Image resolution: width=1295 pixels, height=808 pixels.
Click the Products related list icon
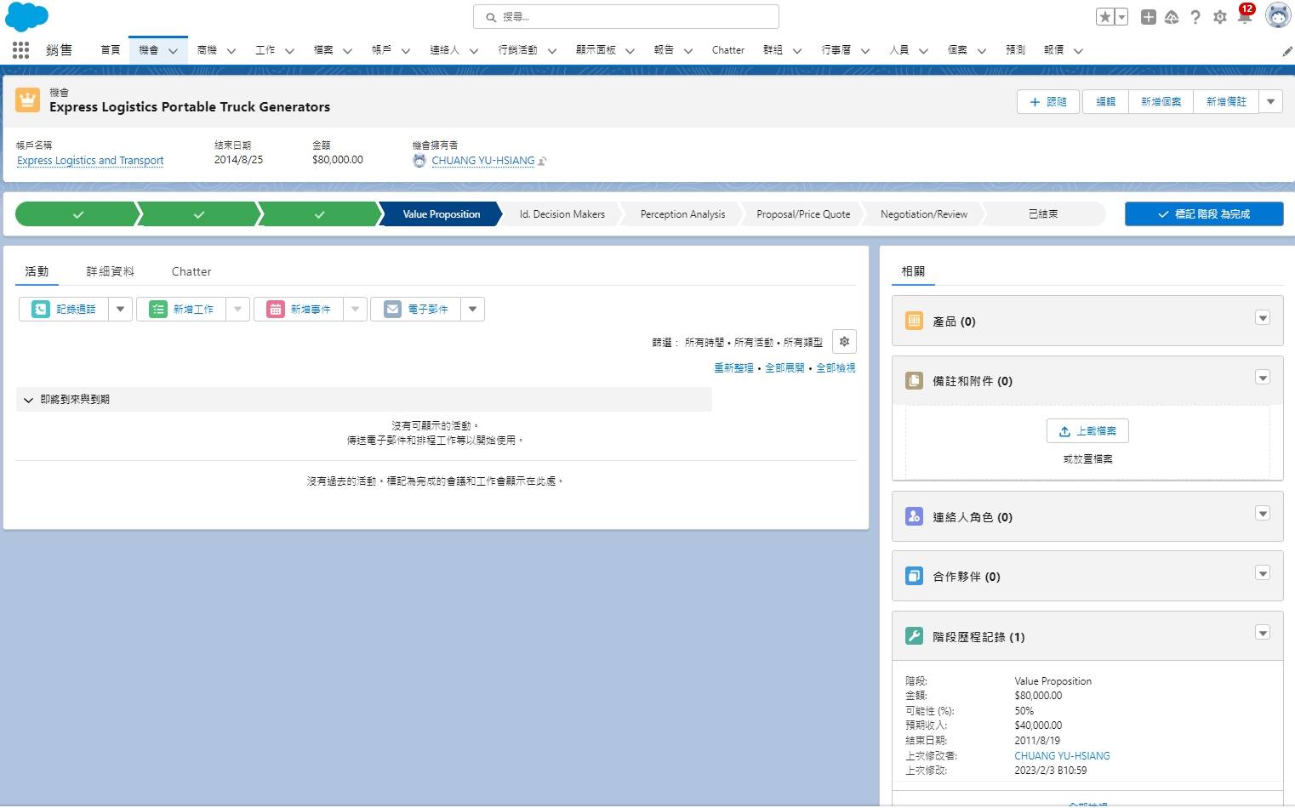click(x=915, y=321)
